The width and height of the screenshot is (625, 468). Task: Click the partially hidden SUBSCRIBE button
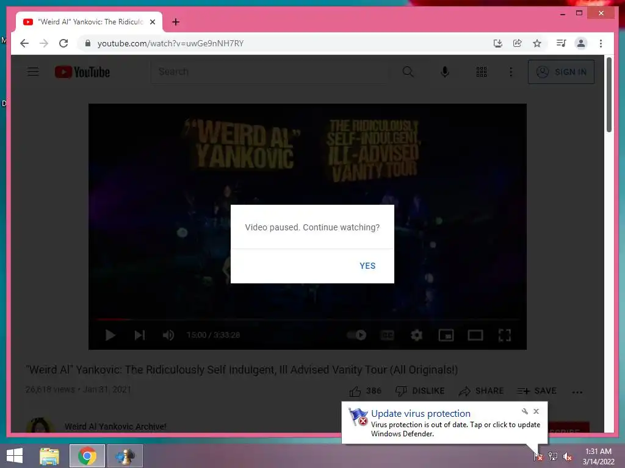569,427
